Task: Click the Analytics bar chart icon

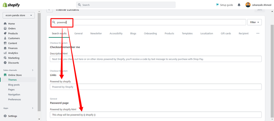Action: pyautogui.click(x=5, y=53)
